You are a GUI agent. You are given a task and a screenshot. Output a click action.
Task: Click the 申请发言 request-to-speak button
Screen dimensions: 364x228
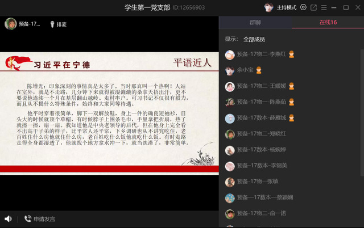click(x=39, y=219)
